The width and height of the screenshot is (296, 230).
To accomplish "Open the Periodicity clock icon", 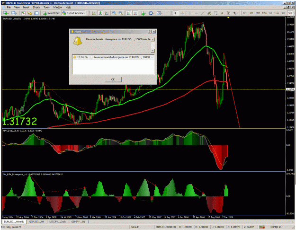I will [x=151, y=13].
